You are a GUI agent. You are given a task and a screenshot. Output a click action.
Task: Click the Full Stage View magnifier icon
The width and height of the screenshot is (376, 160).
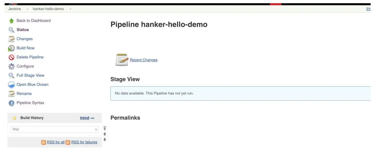[11, 76]
